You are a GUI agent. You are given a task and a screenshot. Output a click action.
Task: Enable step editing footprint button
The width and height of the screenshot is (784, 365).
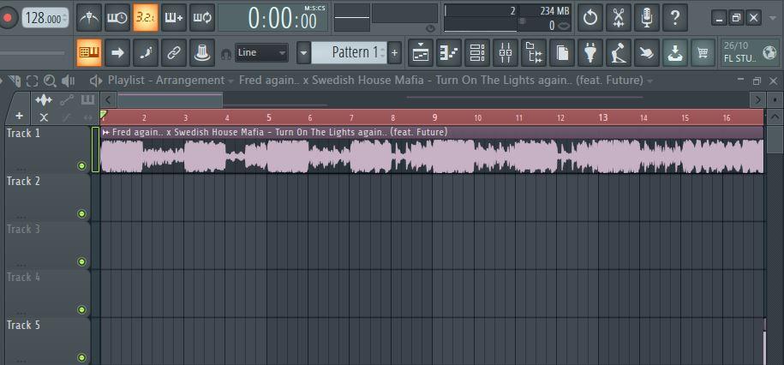point(146,52)
